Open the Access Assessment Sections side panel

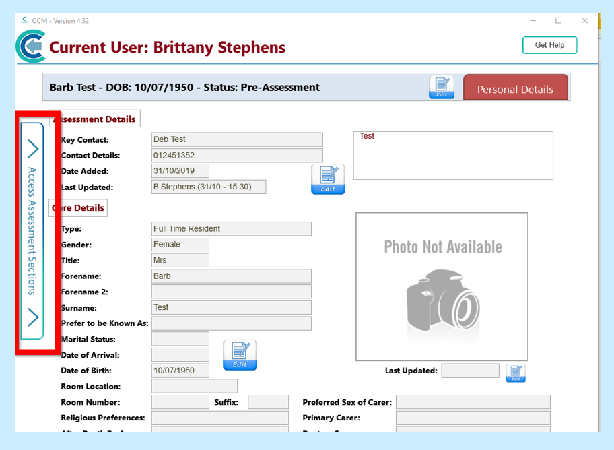32,231
